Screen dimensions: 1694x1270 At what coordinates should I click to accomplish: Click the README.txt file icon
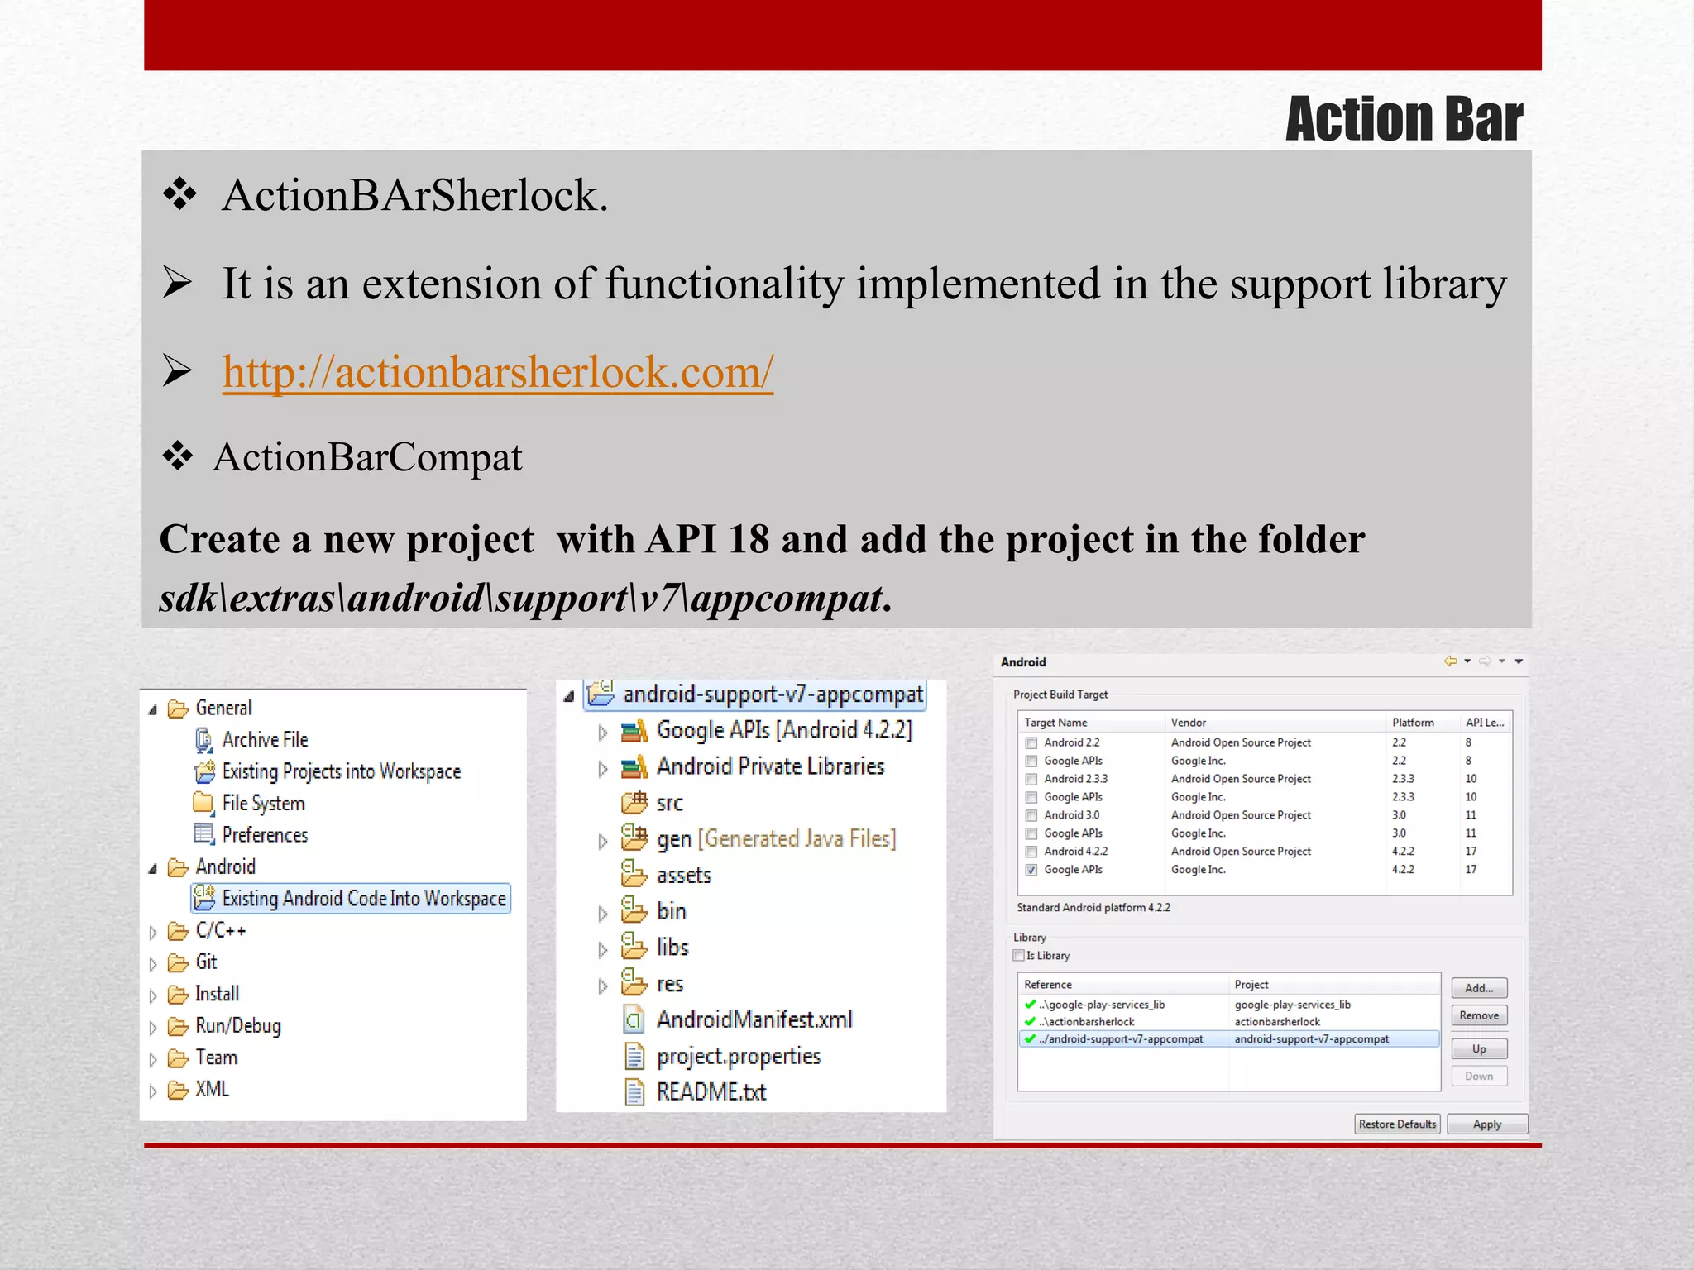pyautogui.click(x=634, y=1092)
